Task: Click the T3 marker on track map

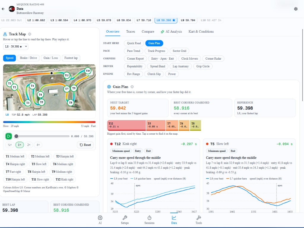Action: (x=28, y=103)
